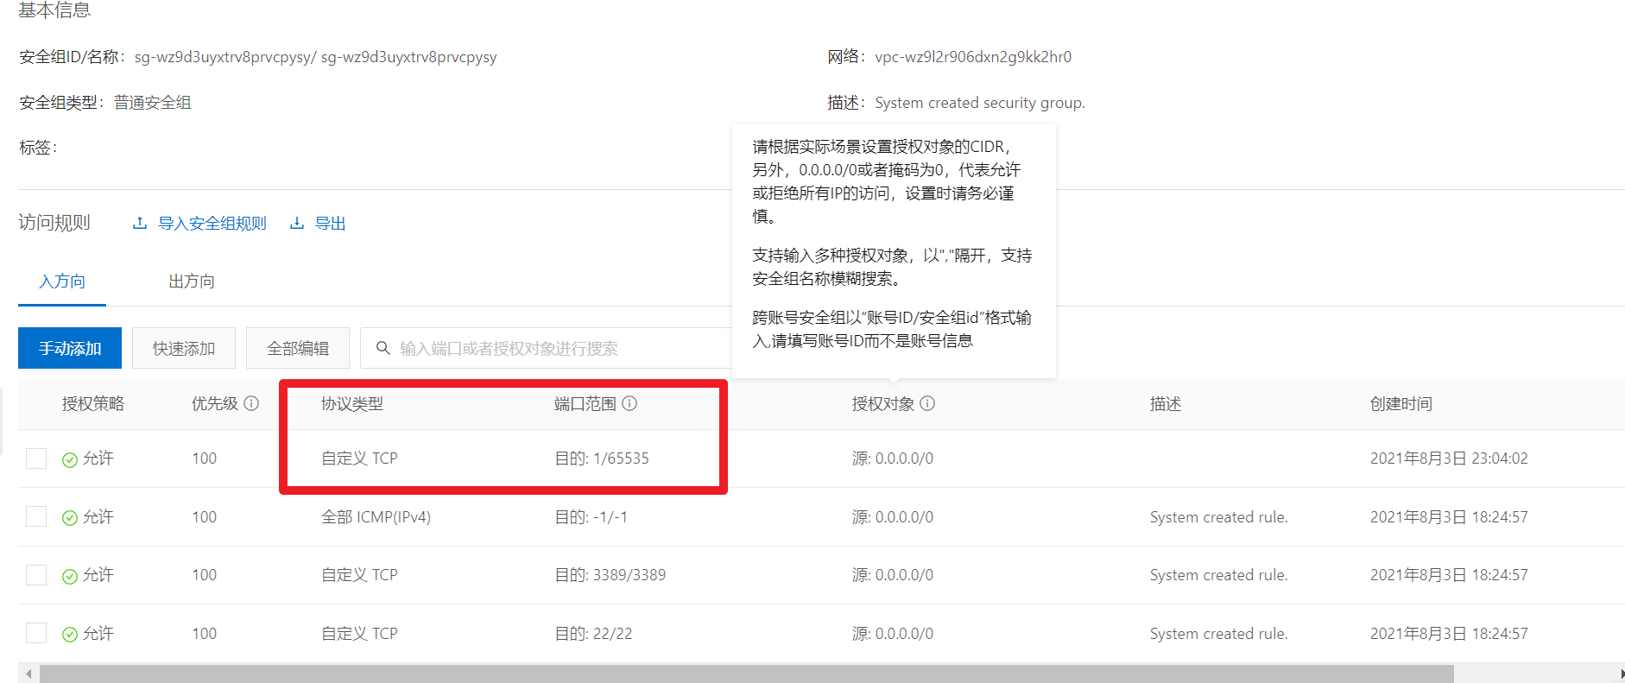Click the info icon next to 优先级
The image size is (1625, 683).
[251, 403]
